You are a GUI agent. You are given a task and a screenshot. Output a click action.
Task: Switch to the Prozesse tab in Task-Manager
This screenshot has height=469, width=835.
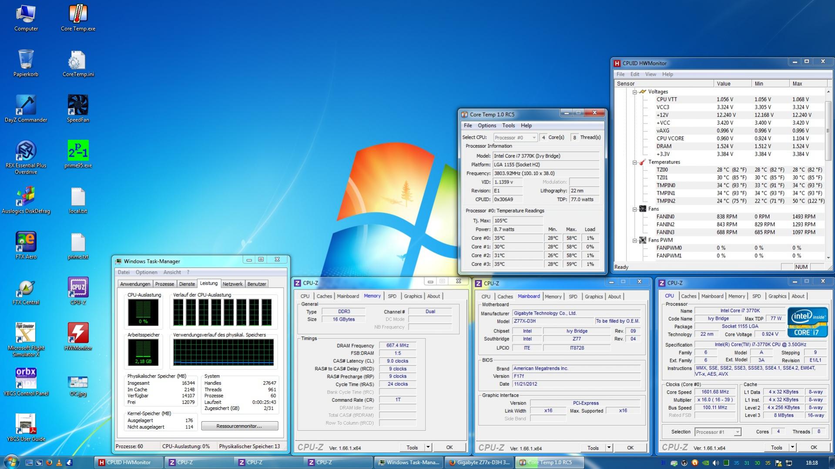click(x=164, y=284)
